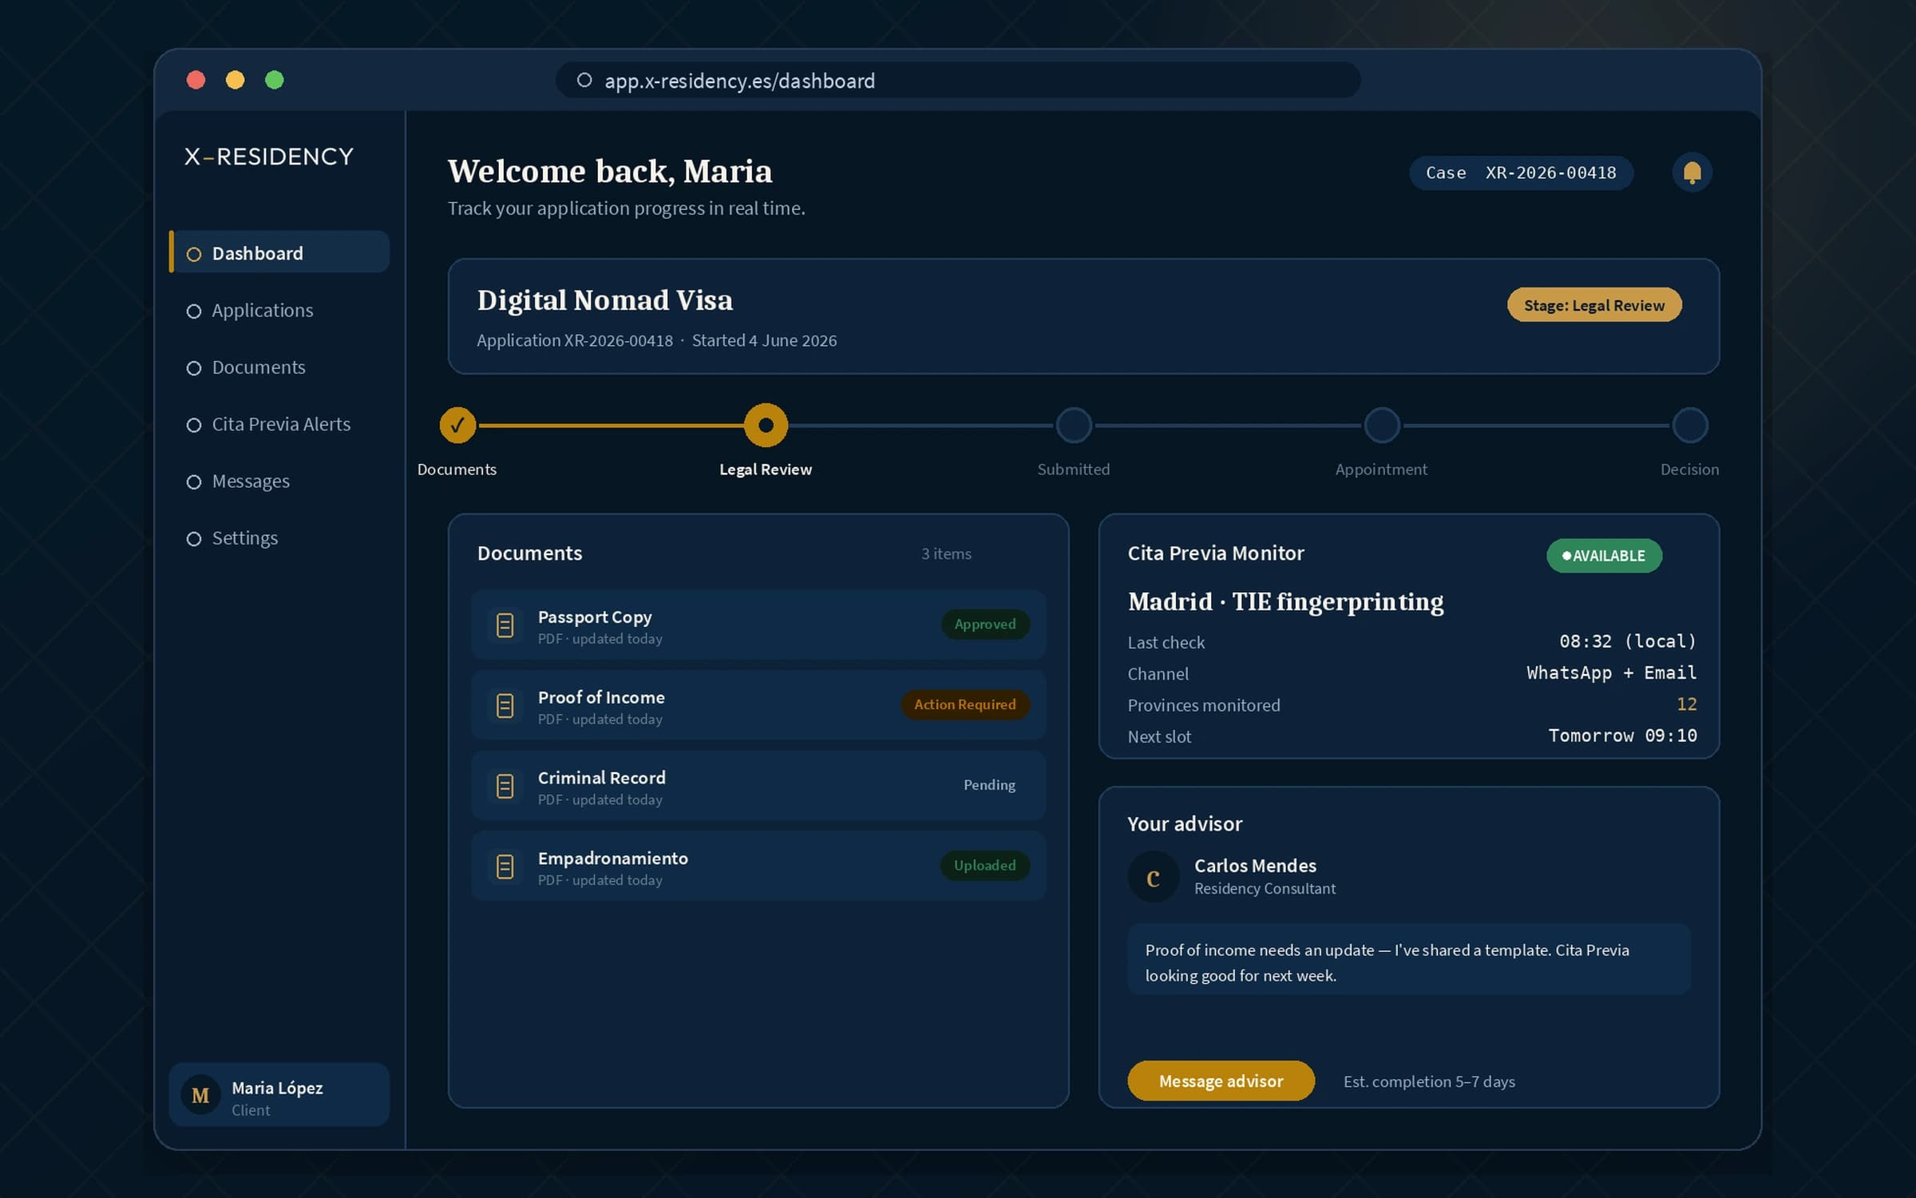Select the Decision progress step circle

tap(1690, 425)
